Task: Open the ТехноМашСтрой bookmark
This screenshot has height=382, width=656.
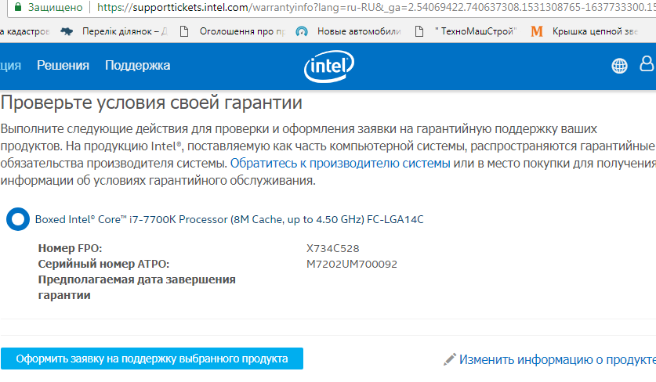Action: 476,31
